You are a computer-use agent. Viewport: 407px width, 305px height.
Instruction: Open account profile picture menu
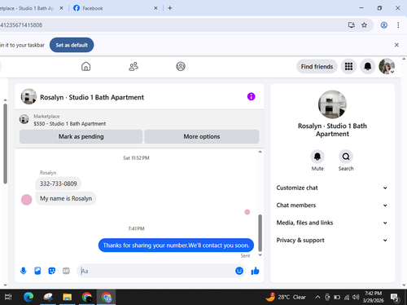pos(387,66)
